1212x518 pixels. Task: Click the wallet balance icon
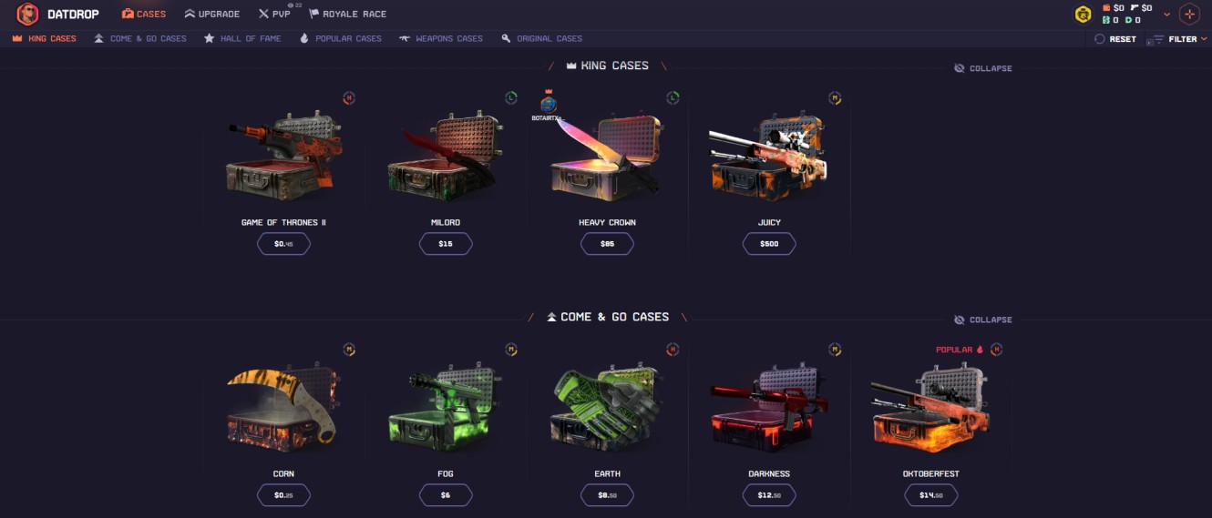click(1106, 8)
